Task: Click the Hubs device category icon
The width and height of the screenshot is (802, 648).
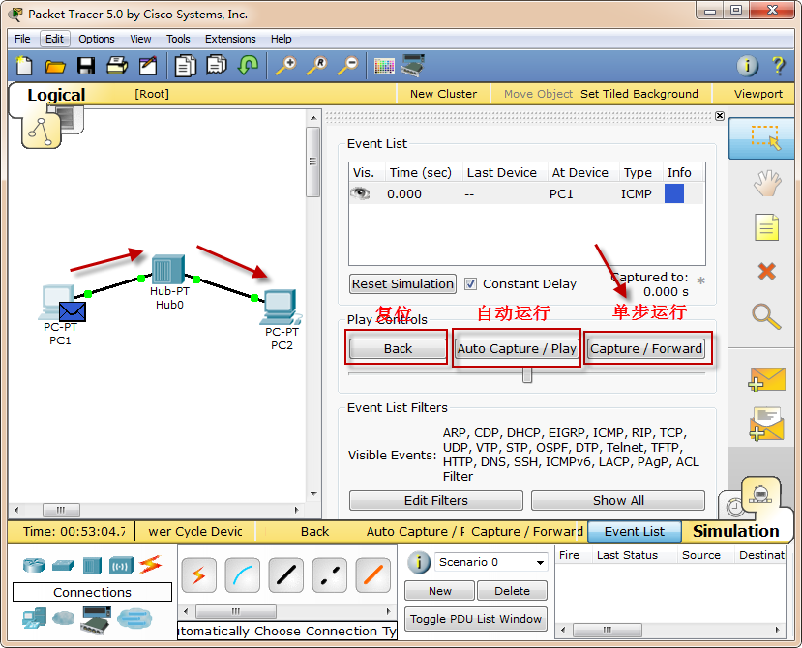Action: point(92,565)
